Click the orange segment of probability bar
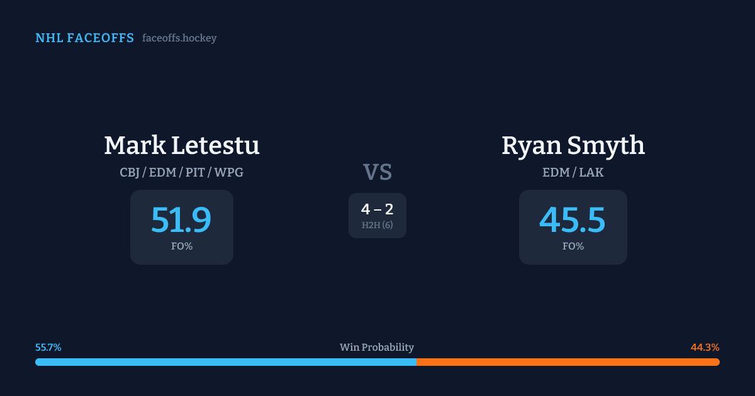 click(568, 362)
